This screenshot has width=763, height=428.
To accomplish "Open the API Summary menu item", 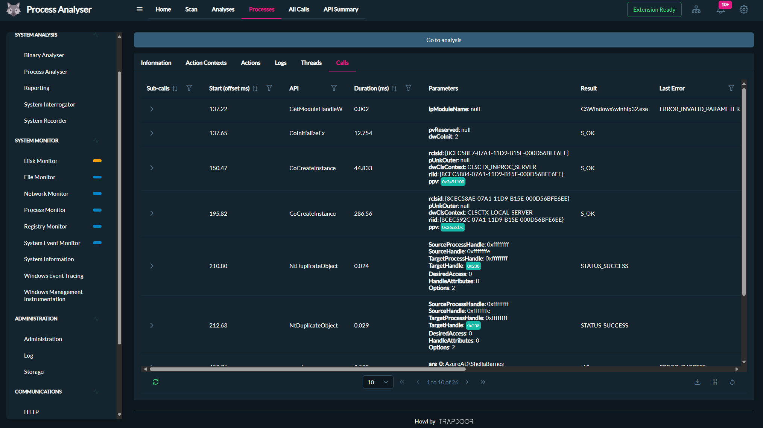I will [340, 9].
